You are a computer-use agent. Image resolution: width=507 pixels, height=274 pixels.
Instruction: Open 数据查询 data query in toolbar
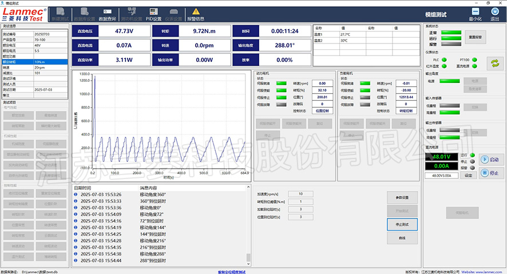tap(107, 15)
